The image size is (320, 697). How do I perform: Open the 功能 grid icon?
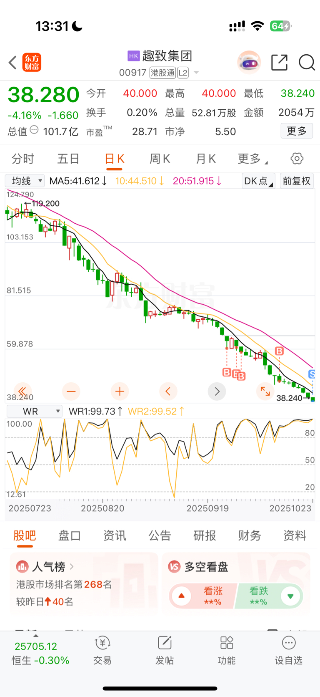(227, 643)
